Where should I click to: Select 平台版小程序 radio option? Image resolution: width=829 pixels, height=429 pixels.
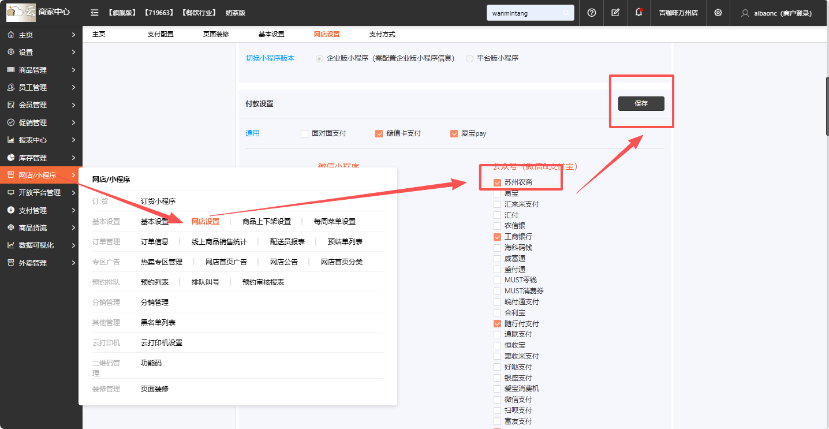469,58
